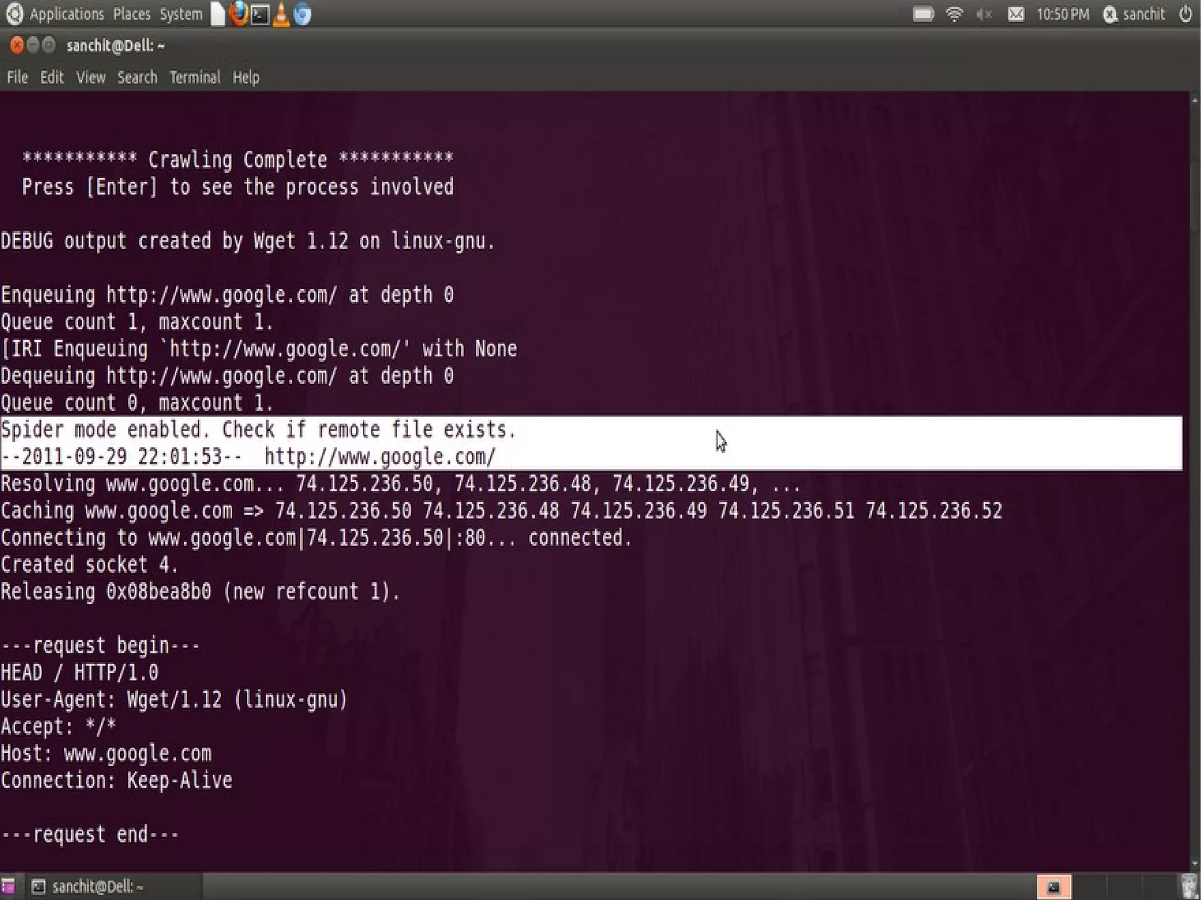Open the Terminal menu in menubar
This screenshot has height=900, width=1201.
tap(195, 77)
